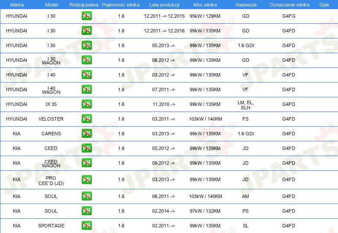
Task: Click the 'Moc silnika' column header
Action: pos(205,5)
